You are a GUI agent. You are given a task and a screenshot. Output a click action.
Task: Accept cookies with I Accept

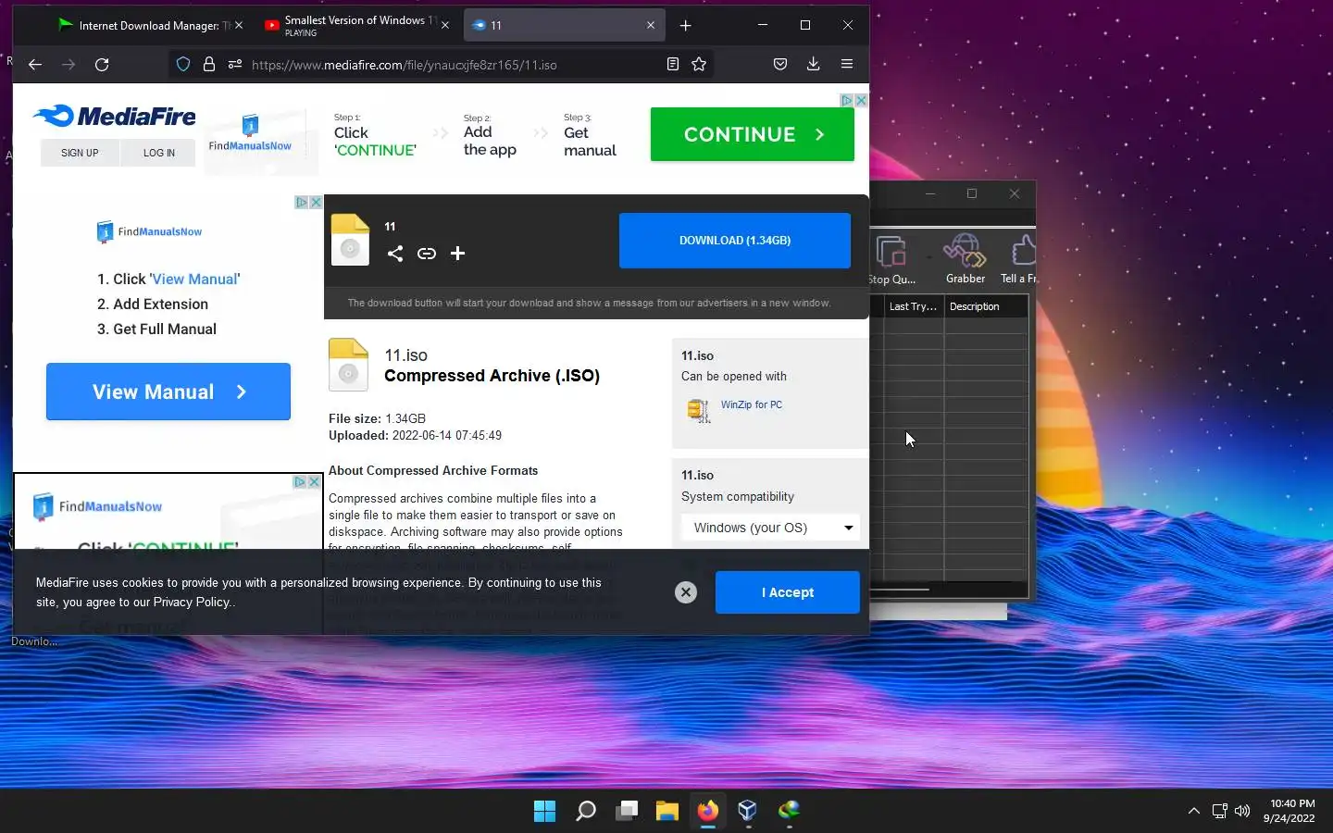click(x=788, y=592)
